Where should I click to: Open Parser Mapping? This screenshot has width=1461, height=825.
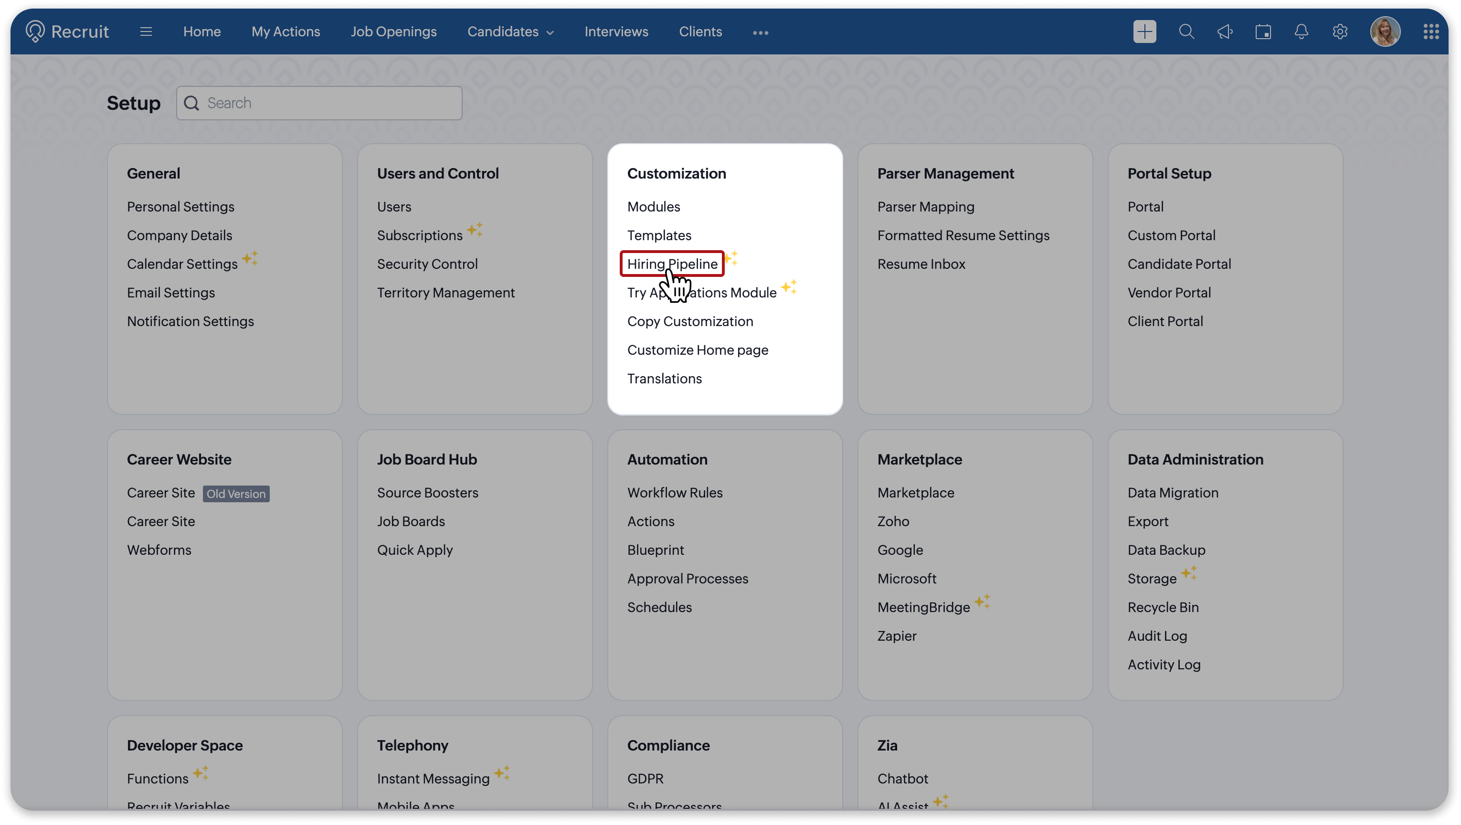point(926,206)
